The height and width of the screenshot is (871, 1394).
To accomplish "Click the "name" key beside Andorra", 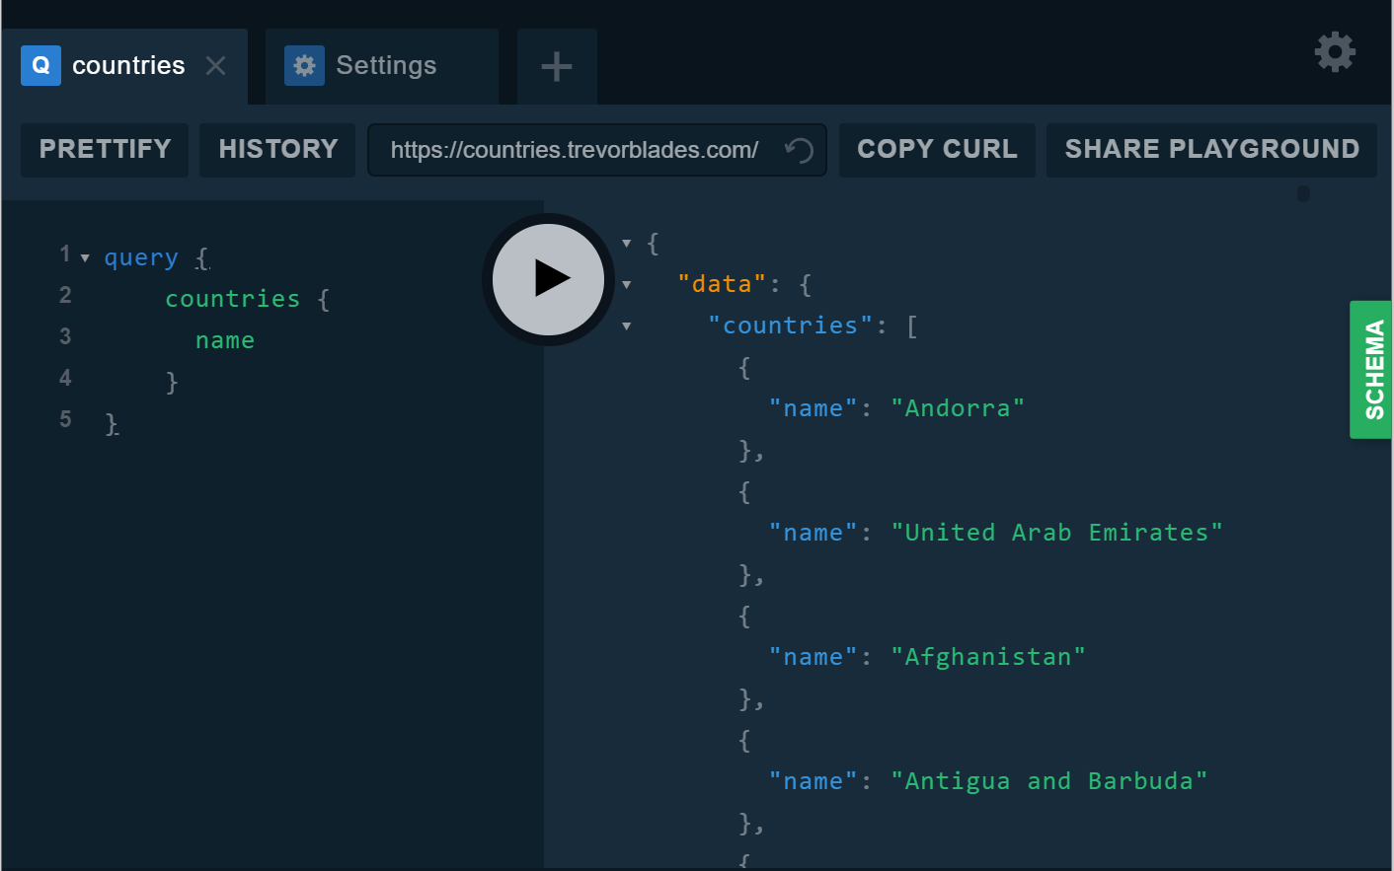I will point(813,408).
